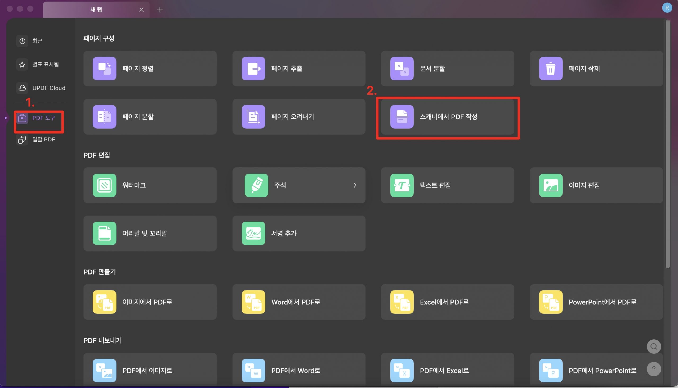Open the 페이지 정렬 tool icon

[104, 69]
